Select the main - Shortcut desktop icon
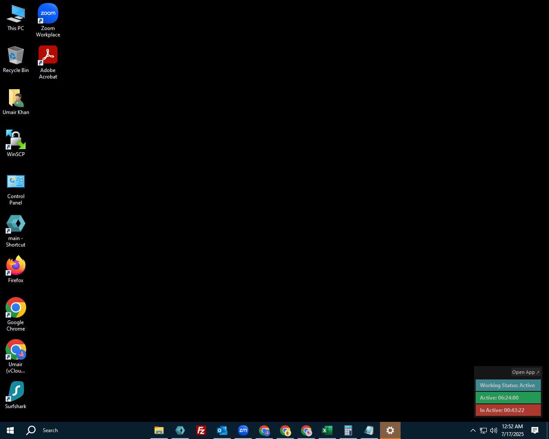 pyautogui.click(x=15, y=231)
